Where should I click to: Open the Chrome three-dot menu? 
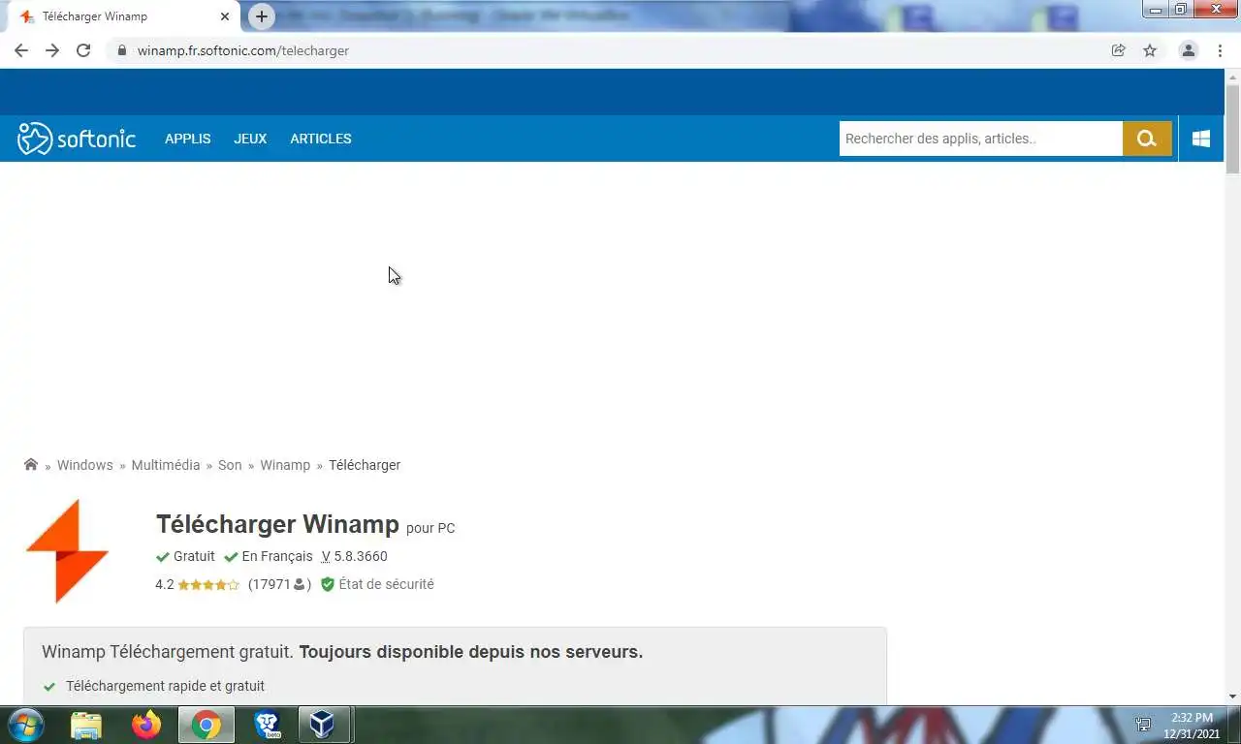pos(1220,50)
